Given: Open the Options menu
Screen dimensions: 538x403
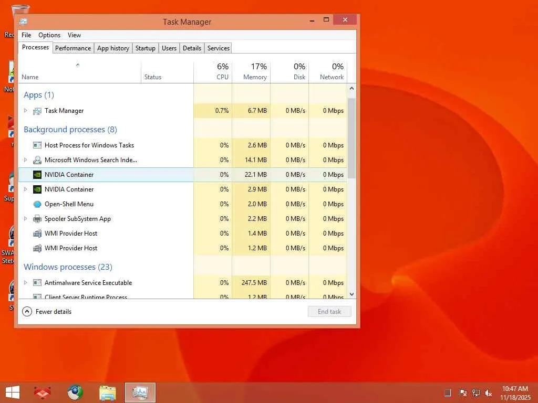Looking at the screenshot, I should click(49, 35).
